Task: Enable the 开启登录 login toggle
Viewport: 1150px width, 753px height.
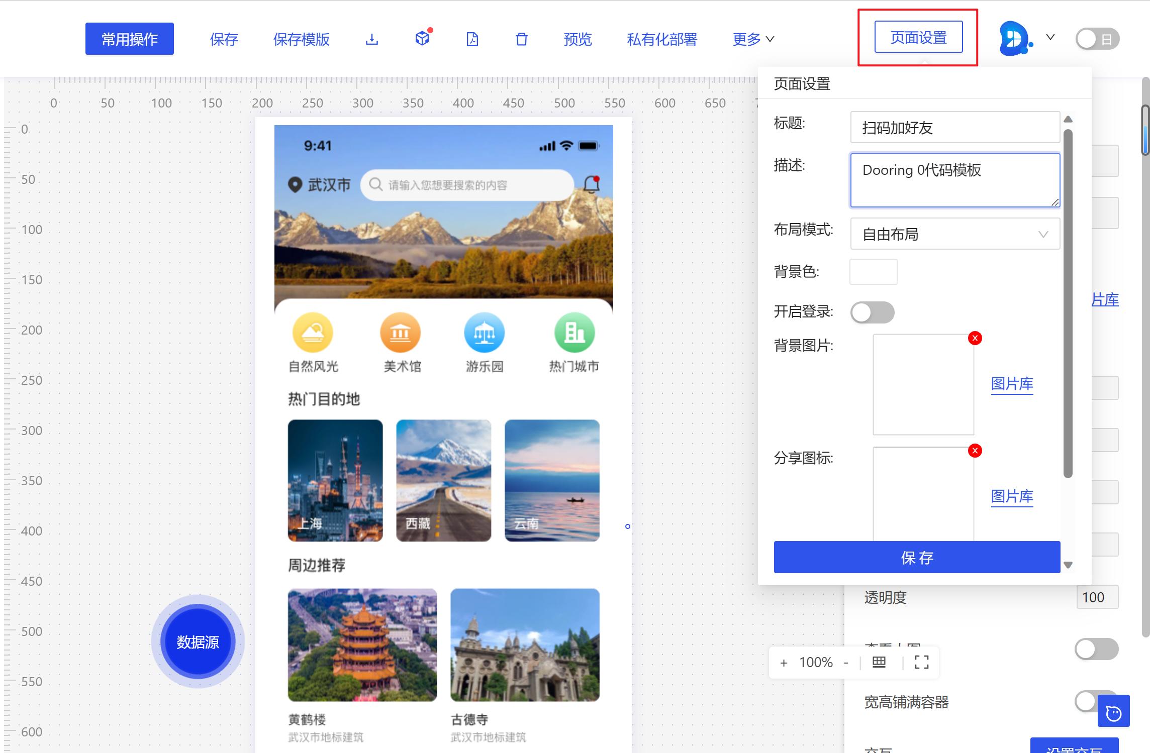Action: [x=873, y=312]
